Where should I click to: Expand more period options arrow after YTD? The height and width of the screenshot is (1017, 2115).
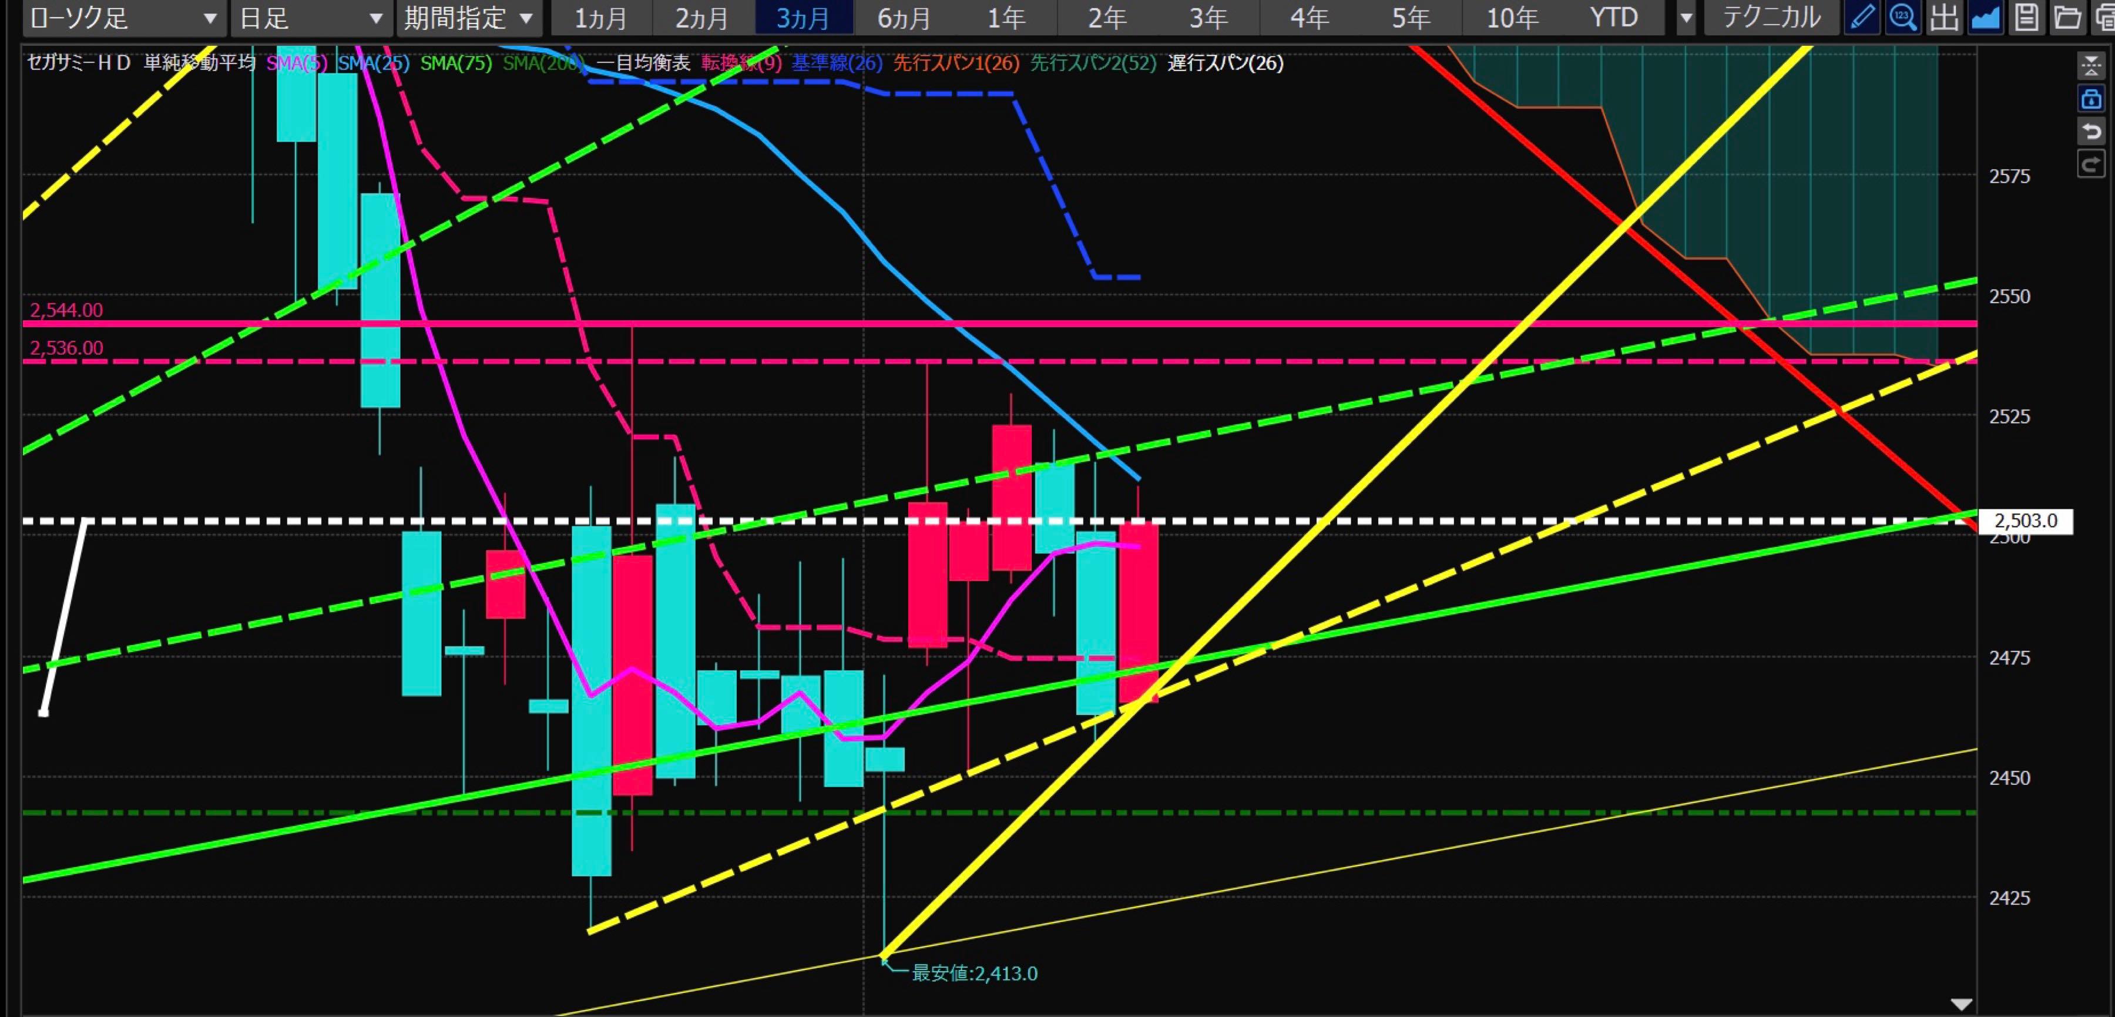[x=1686, y=18]
